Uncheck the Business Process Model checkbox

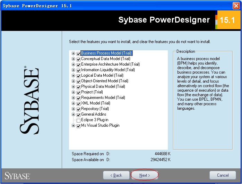[78, 53]
